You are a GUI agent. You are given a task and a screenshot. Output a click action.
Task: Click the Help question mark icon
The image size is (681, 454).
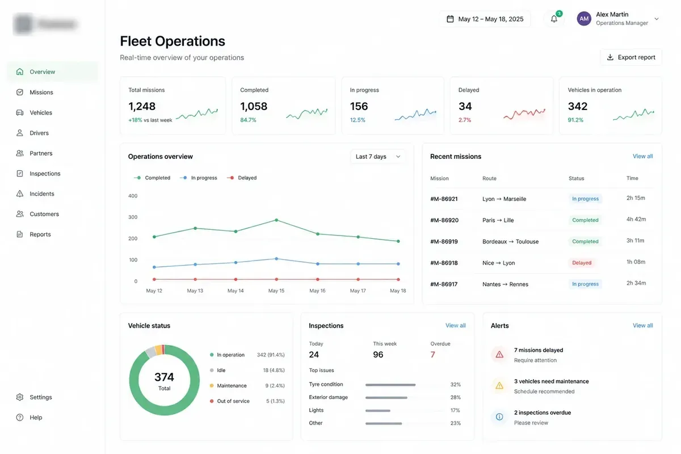tap(20, 418)
